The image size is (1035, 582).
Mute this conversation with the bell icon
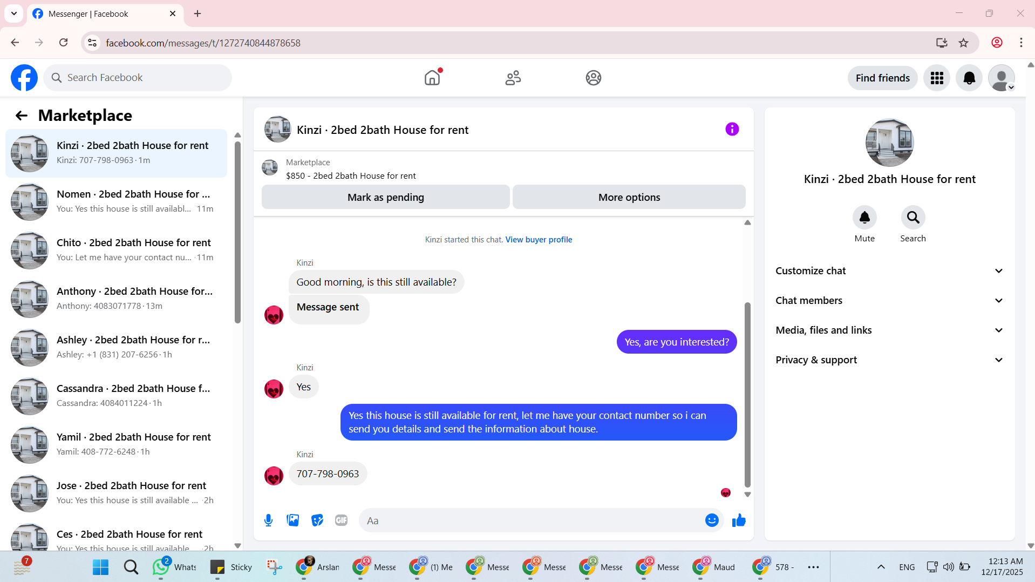tap(864, 218)
